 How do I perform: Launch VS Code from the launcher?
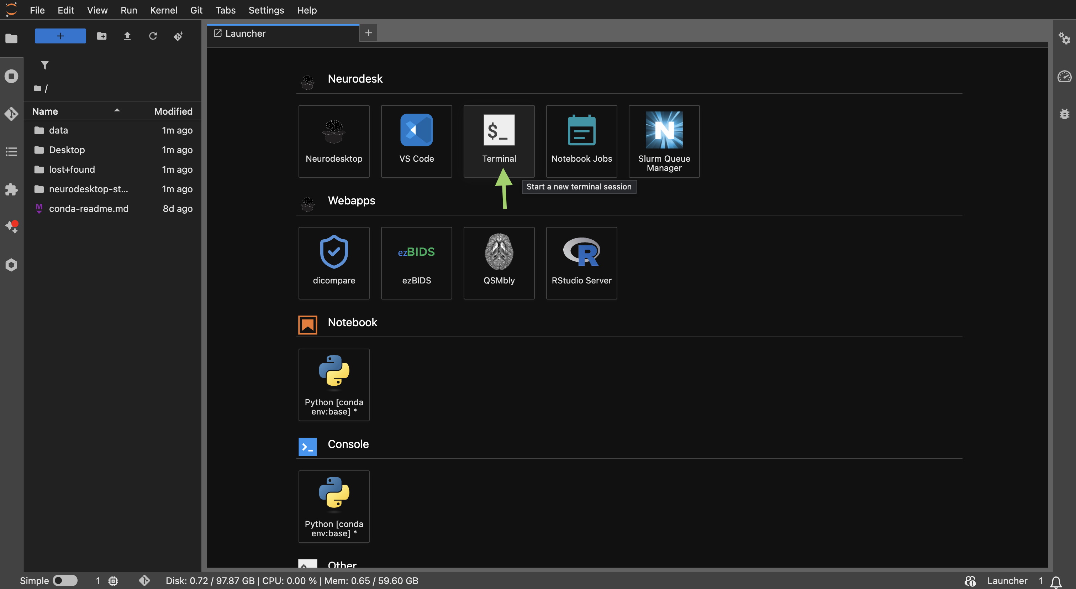click(416, 141)
